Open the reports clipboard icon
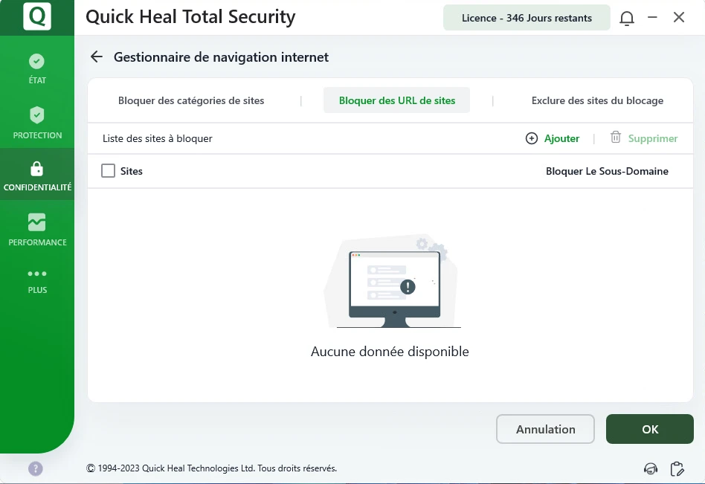705x484 pixels. click(677, 468)
